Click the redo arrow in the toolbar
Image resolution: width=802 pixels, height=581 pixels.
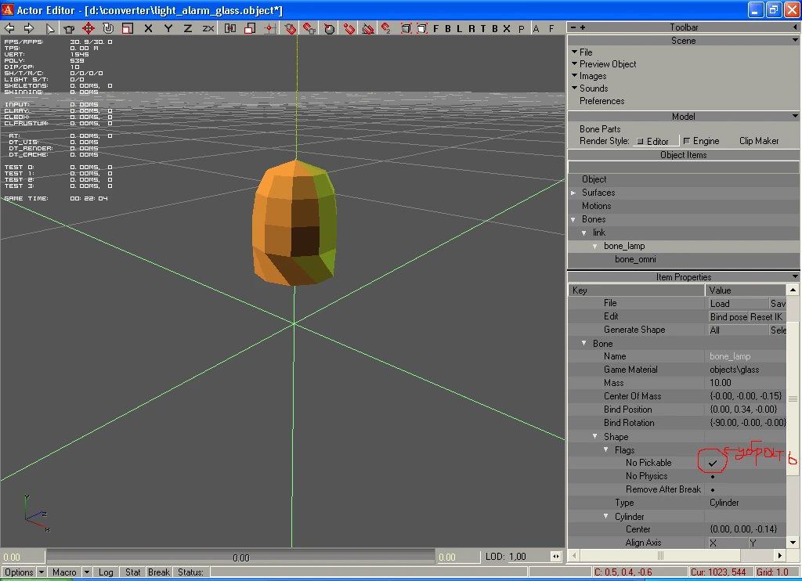29,28
